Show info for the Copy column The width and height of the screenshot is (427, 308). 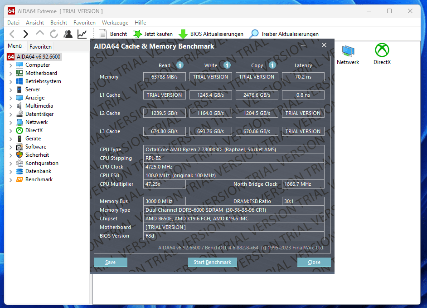pos(272,65)
